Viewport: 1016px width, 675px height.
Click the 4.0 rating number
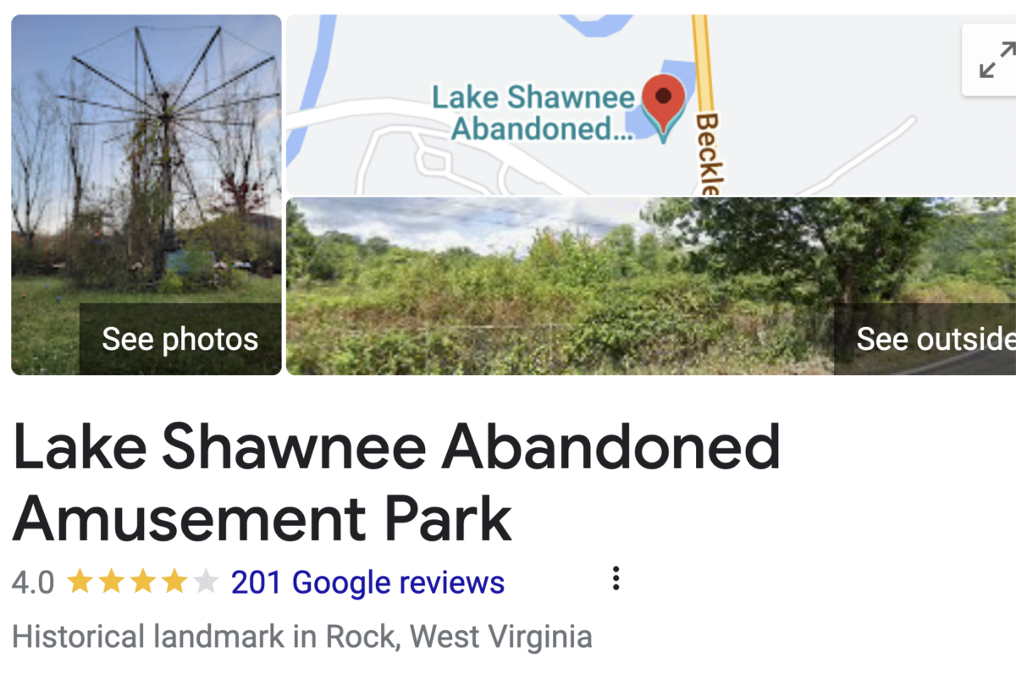tap(33, 583)
